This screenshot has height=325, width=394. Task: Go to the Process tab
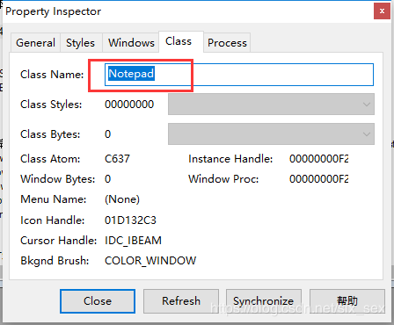tap(227, 43)
